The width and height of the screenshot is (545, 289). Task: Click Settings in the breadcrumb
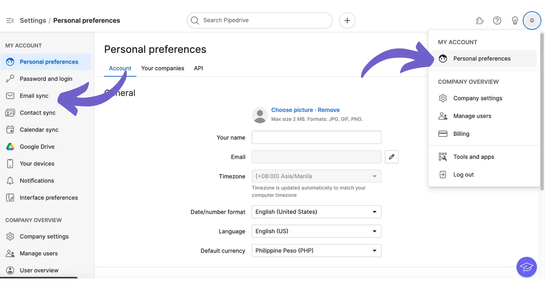pyautogui.click(x=33, y=20)
